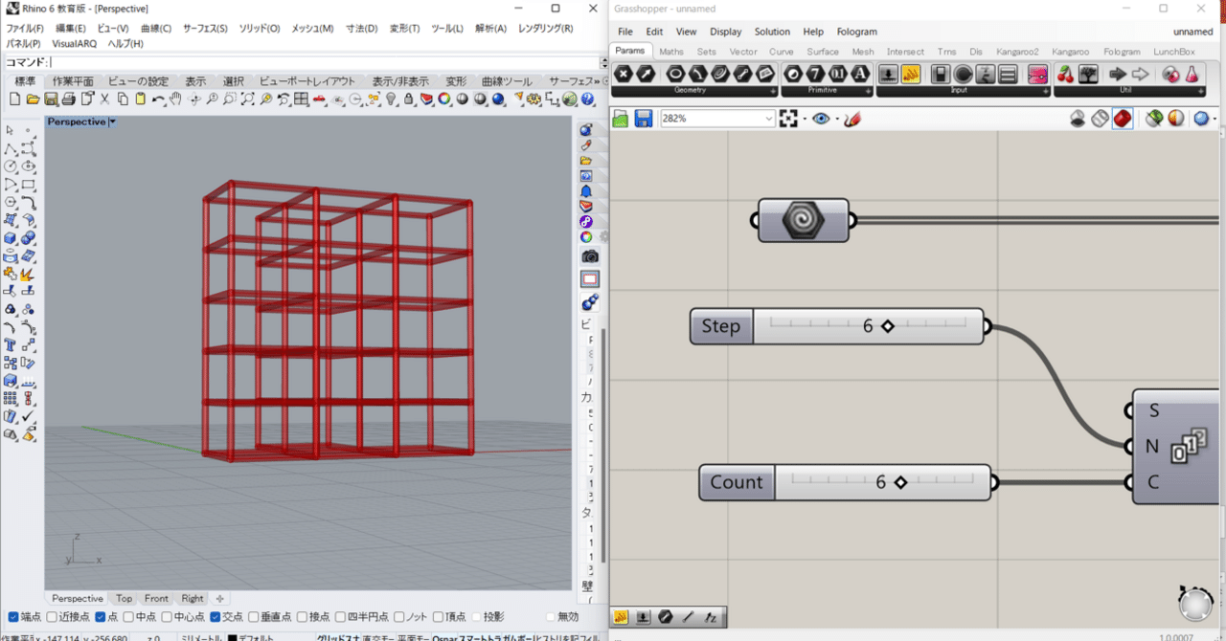
Task: Click the light bulb icon in Rhino toolbar
Action: pyautogui.click(x=391, y=99)
